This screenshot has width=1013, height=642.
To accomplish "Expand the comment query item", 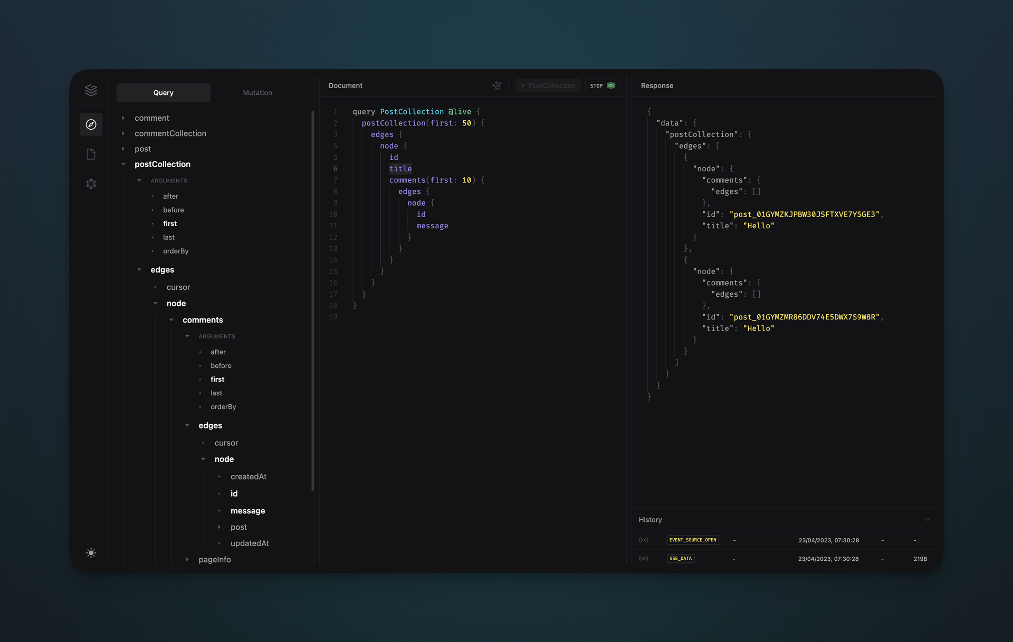I will [123, 118].
